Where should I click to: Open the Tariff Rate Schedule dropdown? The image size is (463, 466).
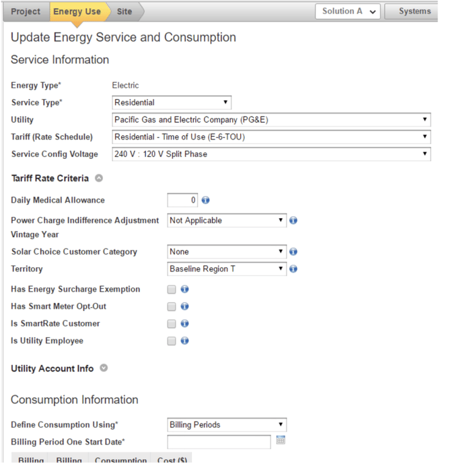[271, 137]
